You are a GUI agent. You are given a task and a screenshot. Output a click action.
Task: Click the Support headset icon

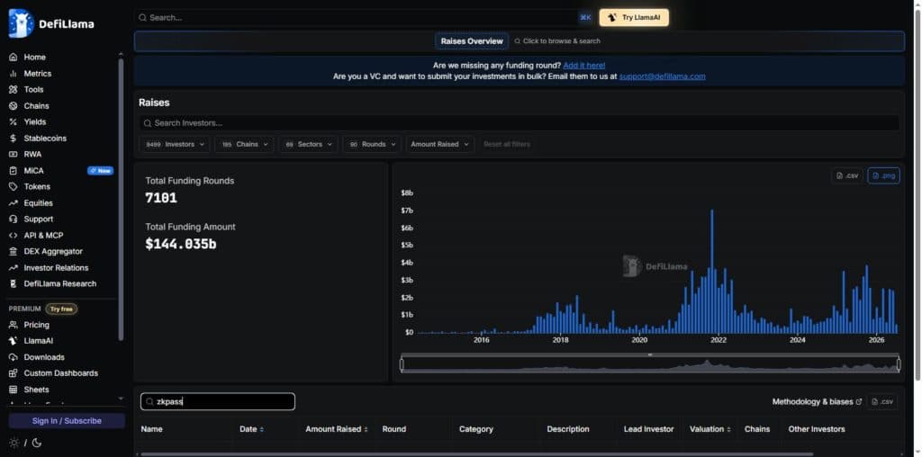click(13, 219)
